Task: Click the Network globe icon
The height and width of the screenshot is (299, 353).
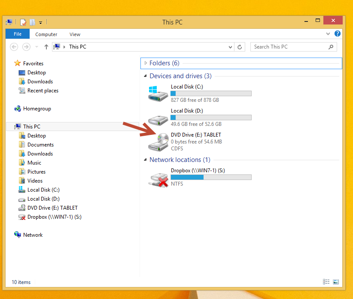Action: tap(18, 235)
